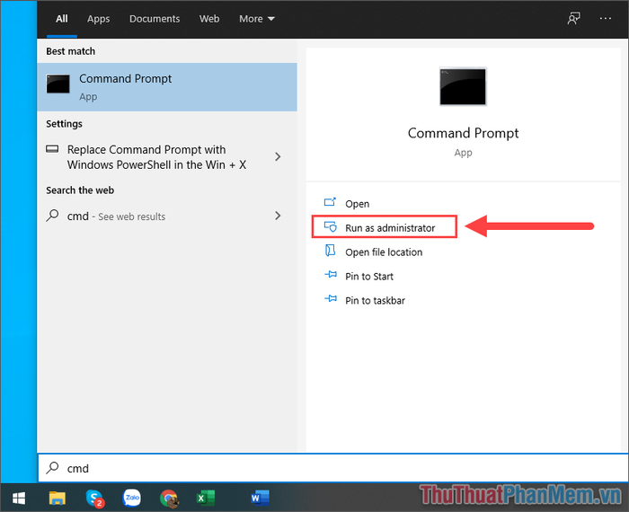Click the large Command Prompt preview icon
The height and width of the screenshot is (512, 629).
(x=463, y=86)
